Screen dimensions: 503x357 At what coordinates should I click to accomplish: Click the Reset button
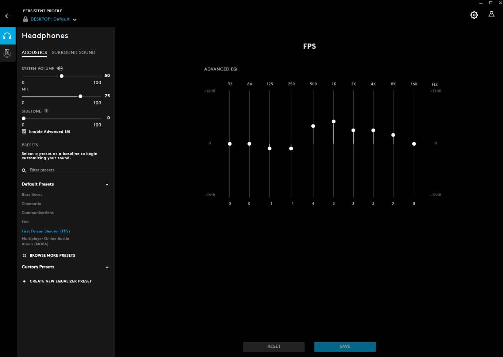point(274,347)
